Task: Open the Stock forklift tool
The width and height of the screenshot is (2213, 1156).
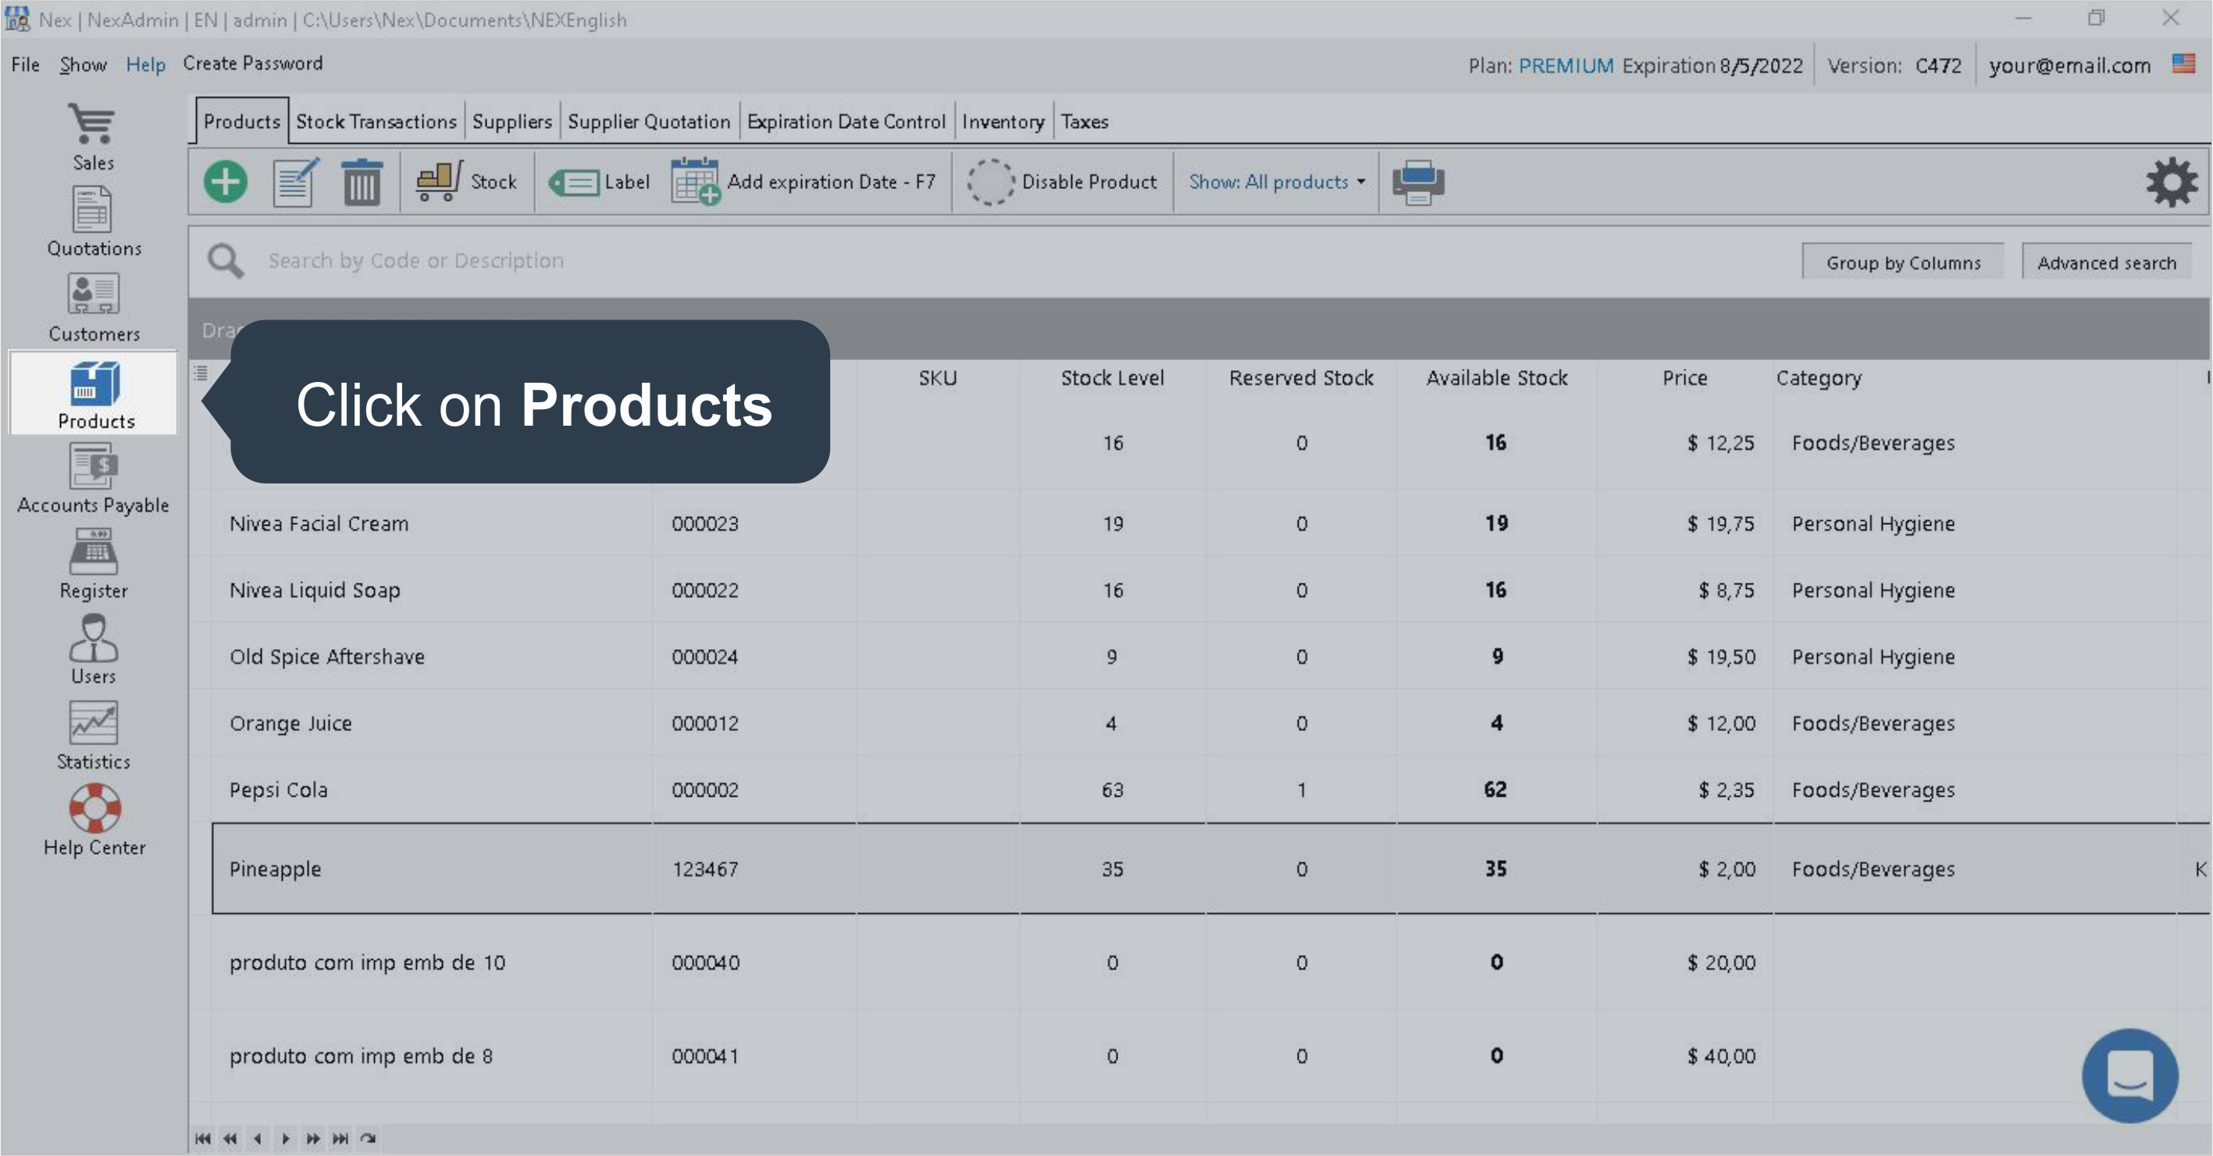Action: point(465,182)
